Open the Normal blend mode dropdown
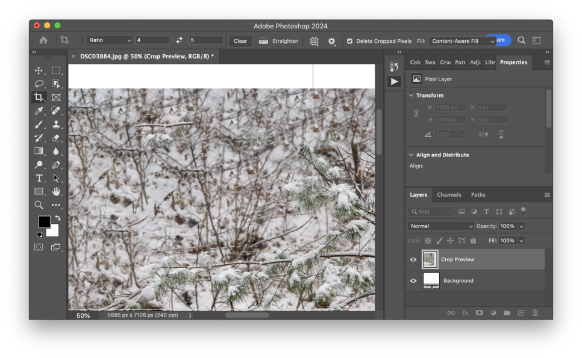This screenshot has width=582, height=358. point(441,226)
